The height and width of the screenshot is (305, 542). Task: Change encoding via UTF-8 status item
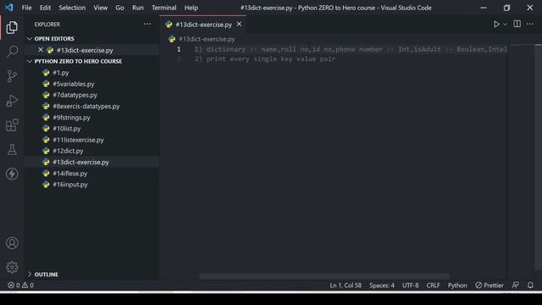coord(410,286)
